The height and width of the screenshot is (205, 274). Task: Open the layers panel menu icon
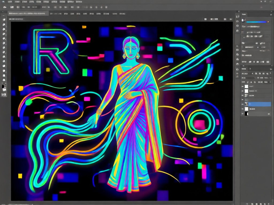coord(271,69)
